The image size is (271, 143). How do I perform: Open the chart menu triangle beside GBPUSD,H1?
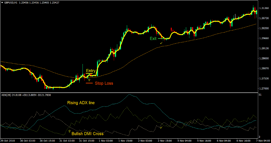click(x=2, y=2)
